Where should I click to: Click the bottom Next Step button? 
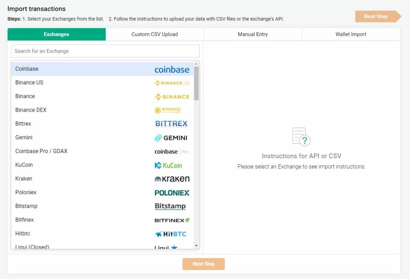click(203, 264)
